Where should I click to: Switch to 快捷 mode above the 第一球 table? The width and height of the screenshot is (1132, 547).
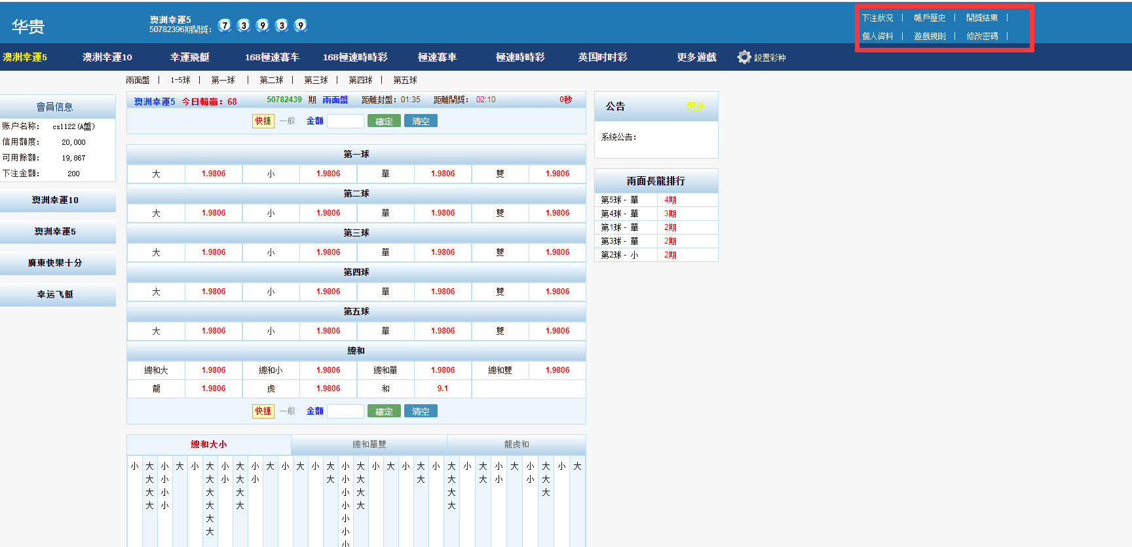263,121
